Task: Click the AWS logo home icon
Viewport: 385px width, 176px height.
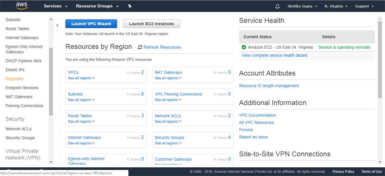Action: pyautogui.click(x=22, y=6)
